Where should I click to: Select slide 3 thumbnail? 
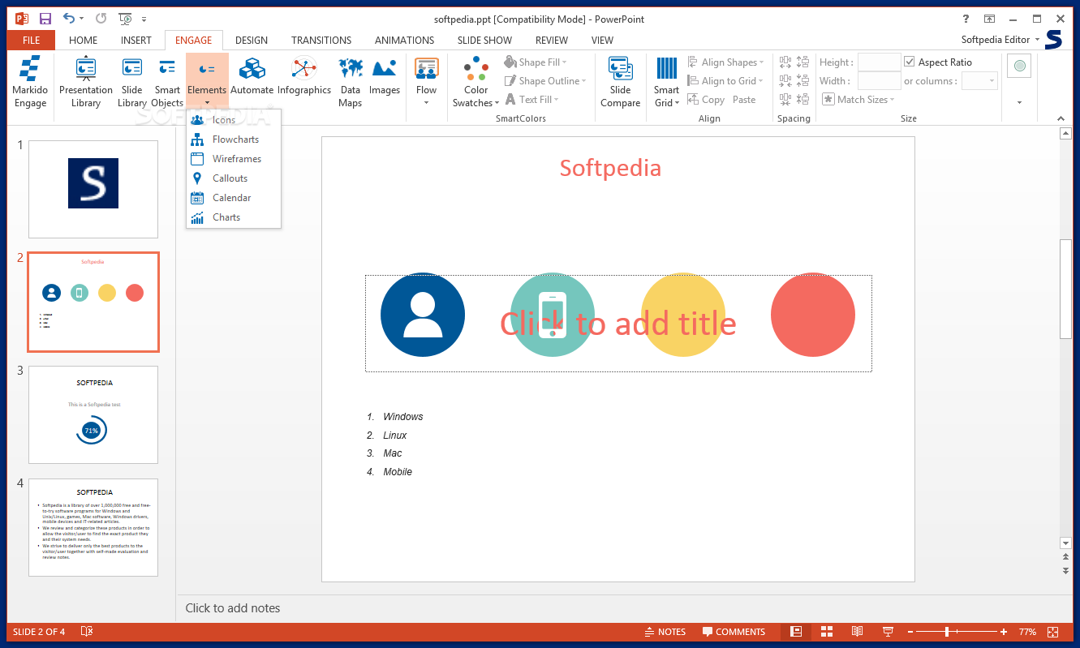point(93,414)
